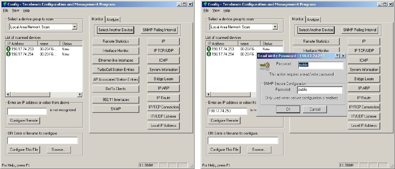
Task: Click Bridge Learn in the window without the dialog
Action: point(163,79)
